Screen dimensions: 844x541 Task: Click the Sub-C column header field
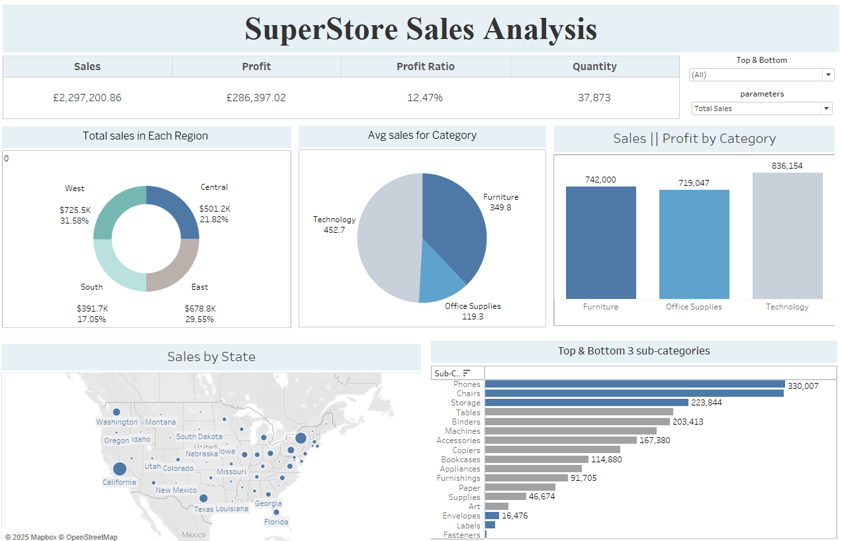447,374
